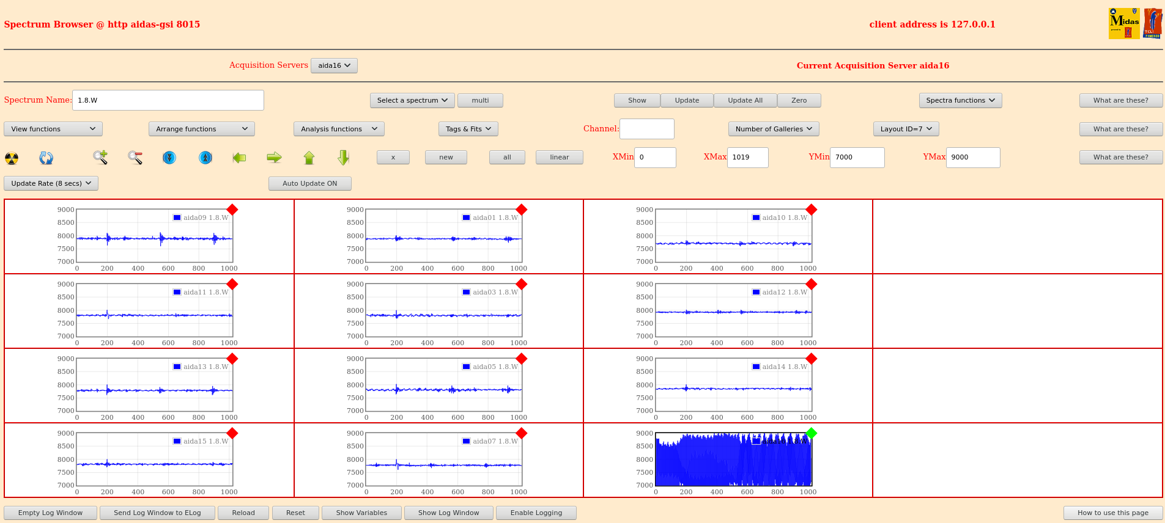Zoom out with the magnifier minus icon

(x=135, y=158)
